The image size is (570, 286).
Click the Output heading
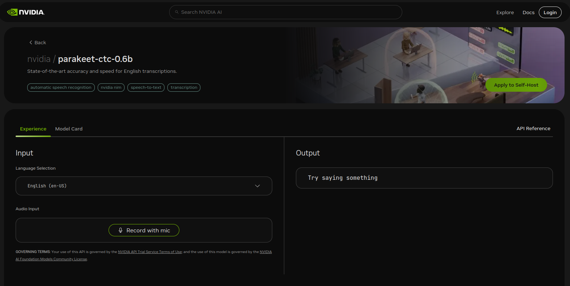tap(308, 153)
